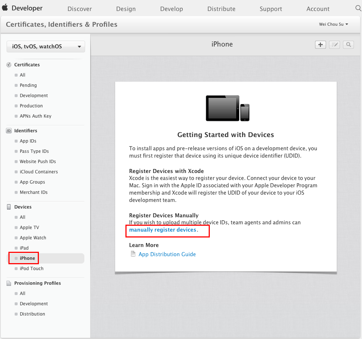This screenshot has width=362, height=339.
Task: Click the Identifiers ID badge icon
Action: [x=9, y=131]
